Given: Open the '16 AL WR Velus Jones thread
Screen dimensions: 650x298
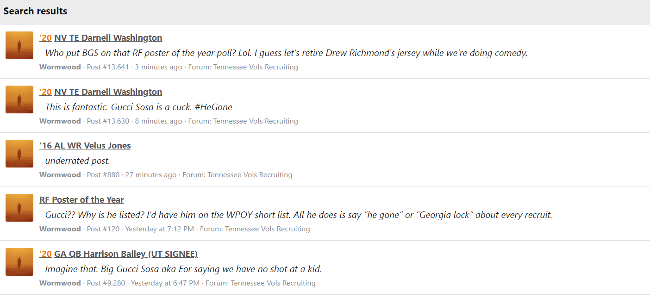Looking at the screenshot, I should 85,146.
